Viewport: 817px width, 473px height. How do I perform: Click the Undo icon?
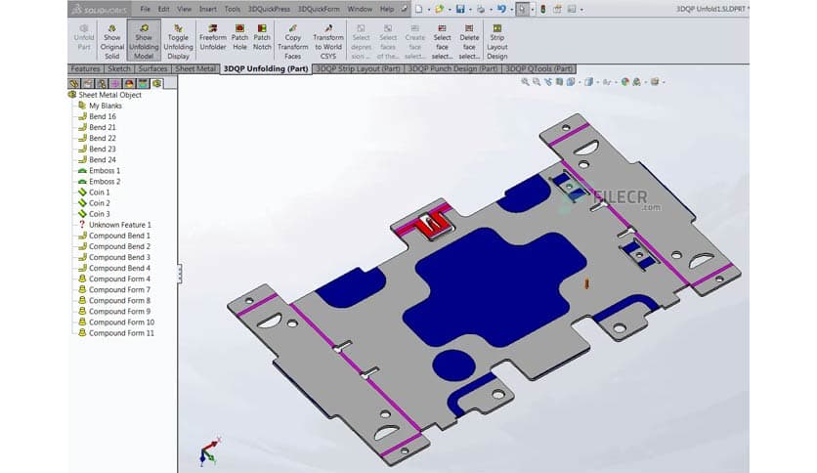pyautogui.click(x=501, y=9)
